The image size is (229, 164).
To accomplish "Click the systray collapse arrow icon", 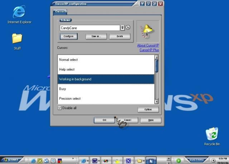I will coord(213,160).
